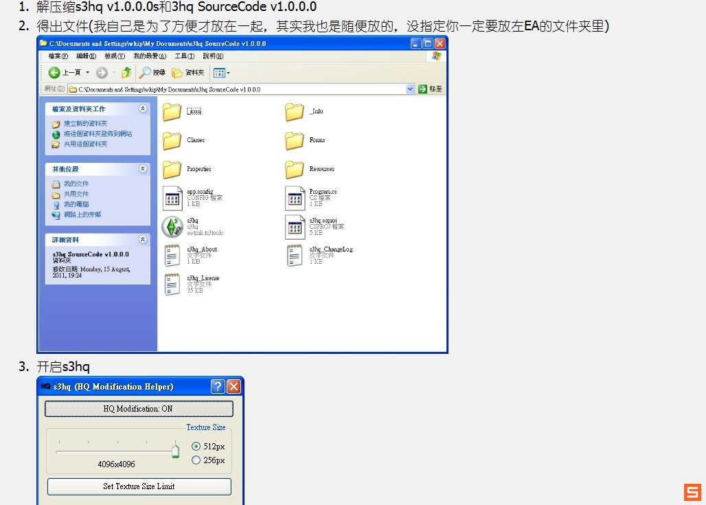Click the help question mark in s3hq

click(218, 386)
